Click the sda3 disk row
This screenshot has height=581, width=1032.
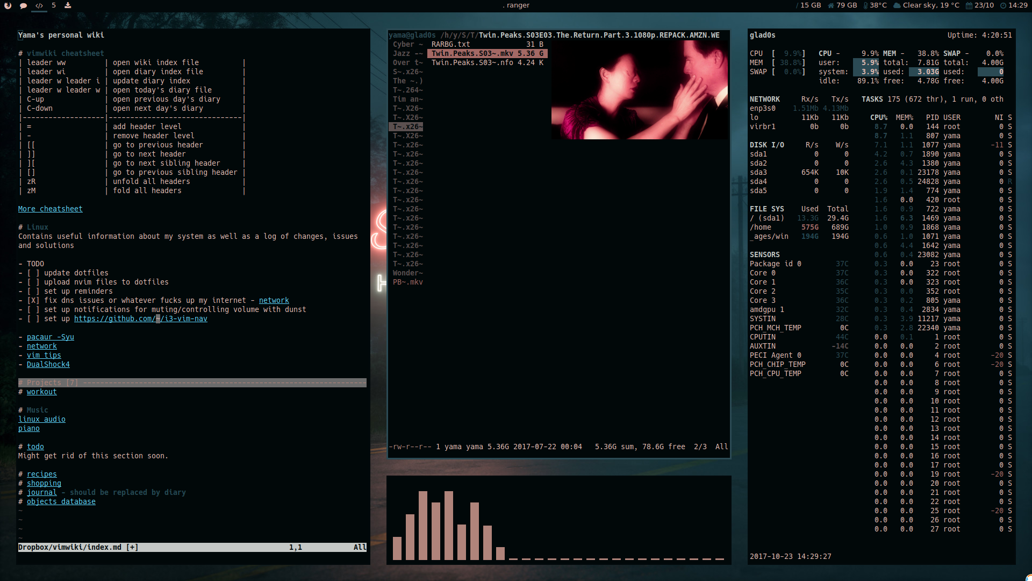pyautogui.click(x=799, y=172)
